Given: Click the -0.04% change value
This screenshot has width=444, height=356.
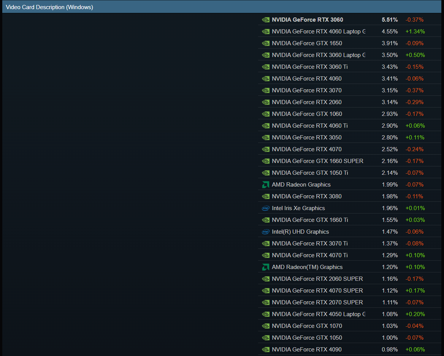Looking at the screenshot, I should pos(415,326).
